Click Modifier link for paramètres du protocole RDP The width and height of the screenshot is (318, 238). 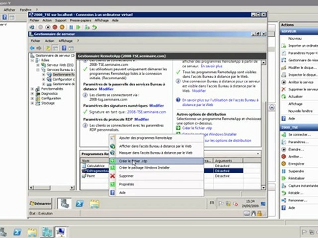[141, 119]
